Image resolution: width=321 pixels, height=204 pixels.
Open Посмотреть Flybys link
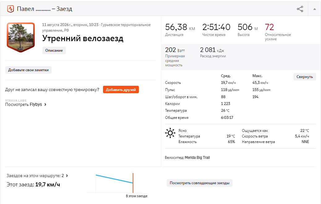(24, 104)
